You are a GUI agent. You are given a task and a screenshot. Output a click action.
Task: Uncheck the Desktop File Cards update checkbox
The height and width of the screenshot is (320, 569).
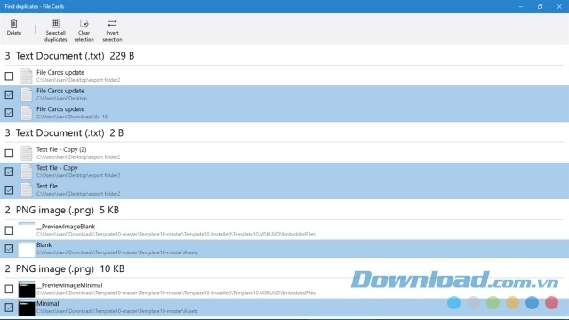point(9,95)
